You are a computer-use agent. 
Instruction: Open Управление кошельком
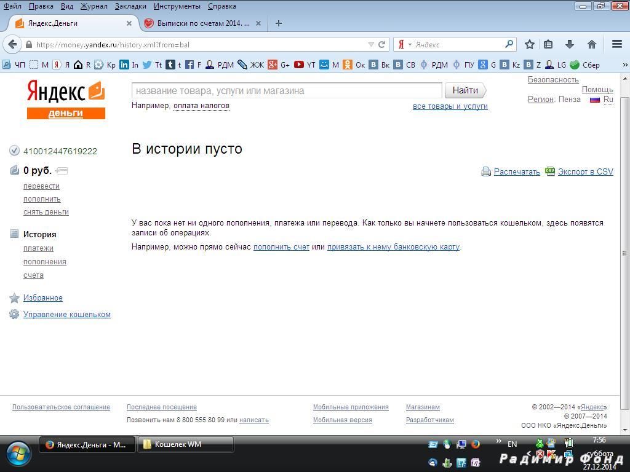pyautogui.click(x=66, y=314)
